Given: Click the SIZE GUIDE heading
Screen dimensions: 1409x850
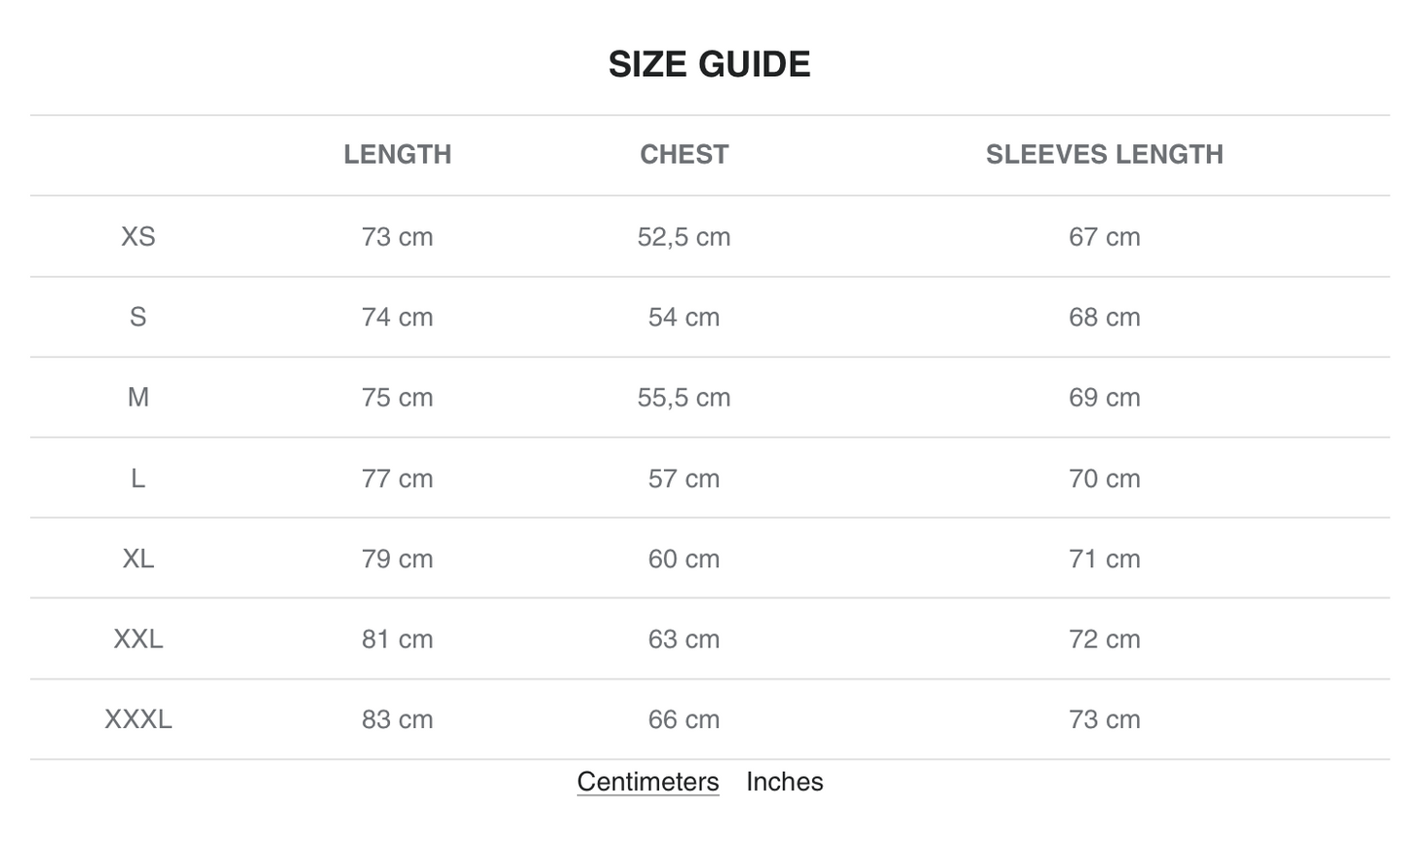Looking at the screenshot, I should [x=709, y=64].
